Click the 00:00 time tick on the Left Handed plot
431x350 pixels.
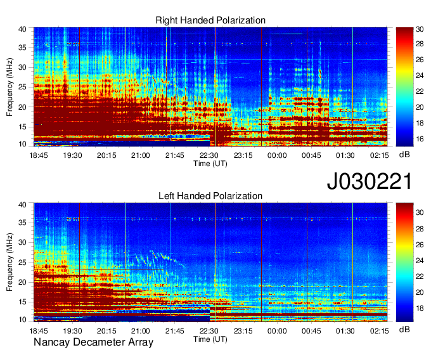point(277,331)
